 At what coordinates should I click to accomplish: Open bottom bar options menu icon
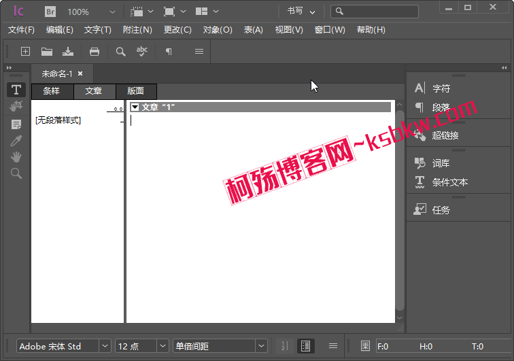point(333,346)
